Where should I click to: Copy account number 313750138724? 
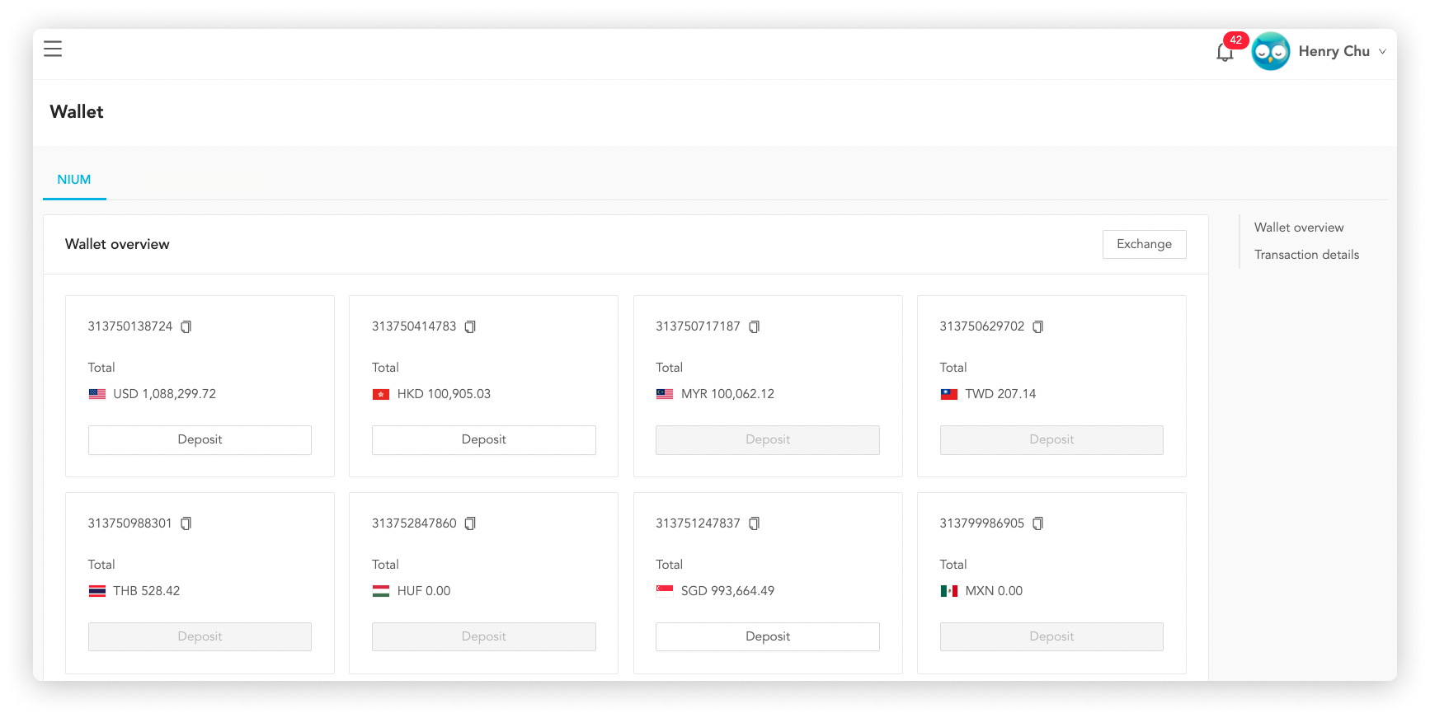coord(186,326)
